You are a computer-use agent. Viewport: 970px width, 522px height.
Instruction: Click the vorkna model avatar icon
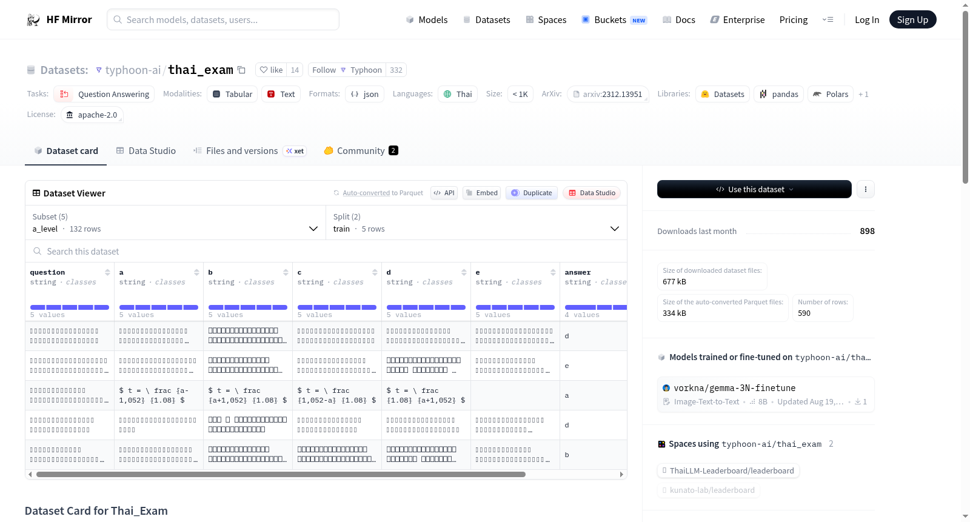(x=666, y=388)
